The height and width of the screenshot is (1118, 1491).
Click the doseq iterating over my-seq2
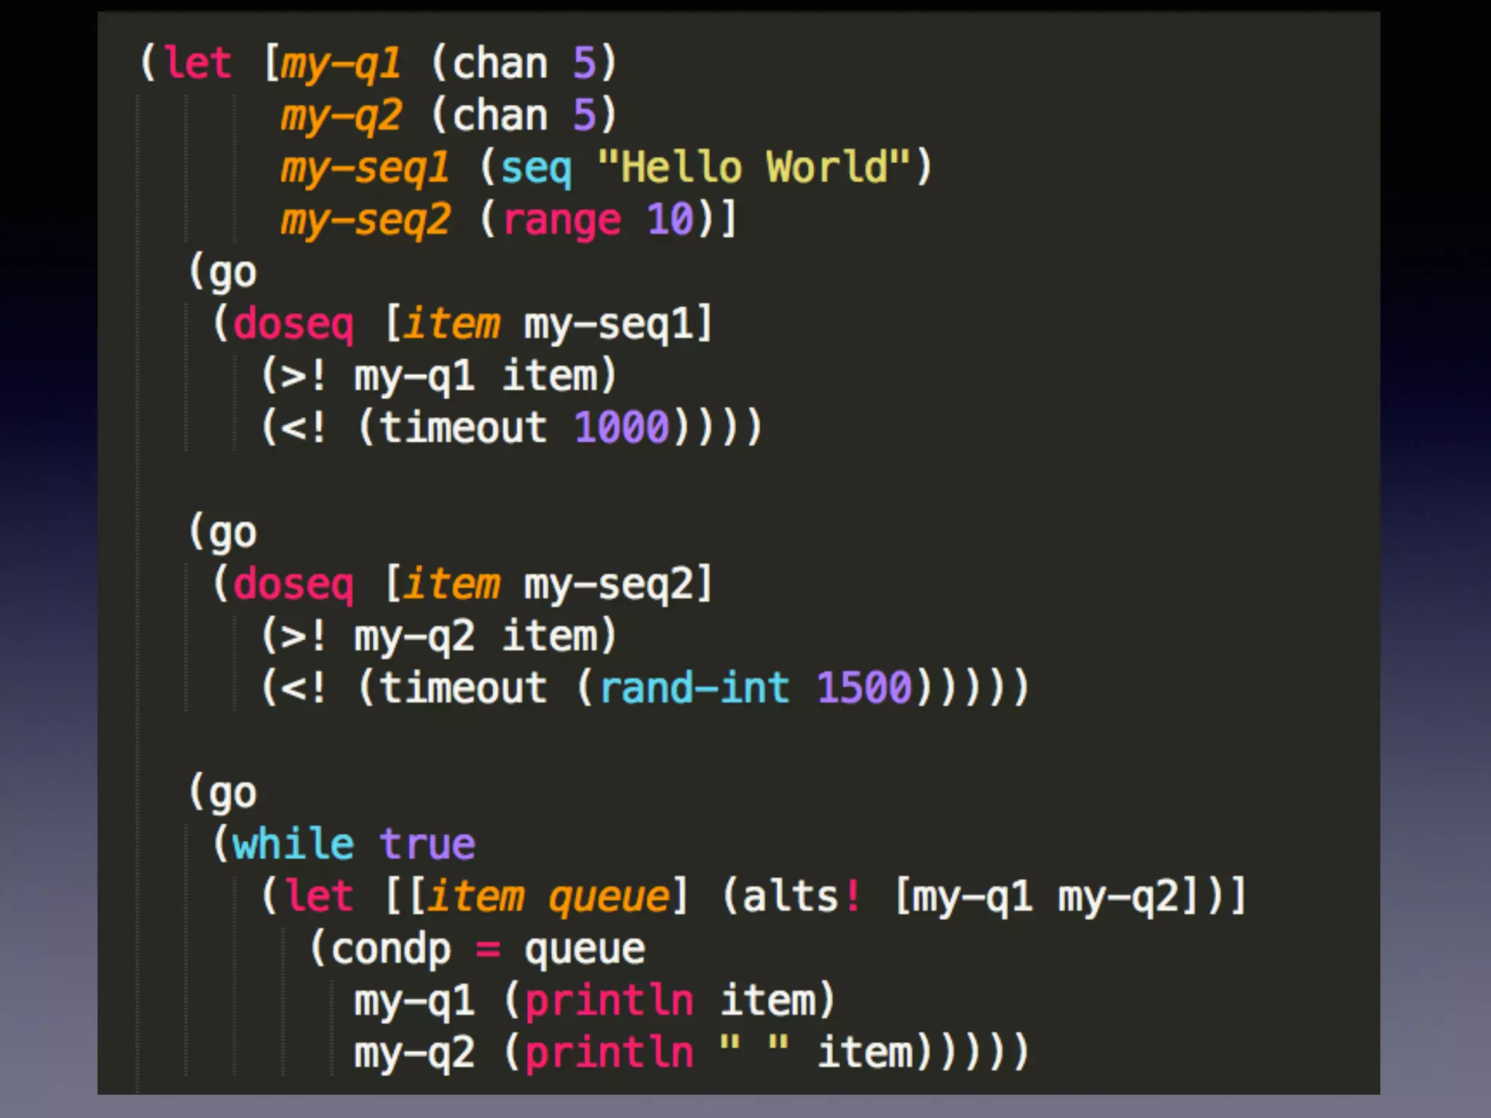(x=293, y=584)
